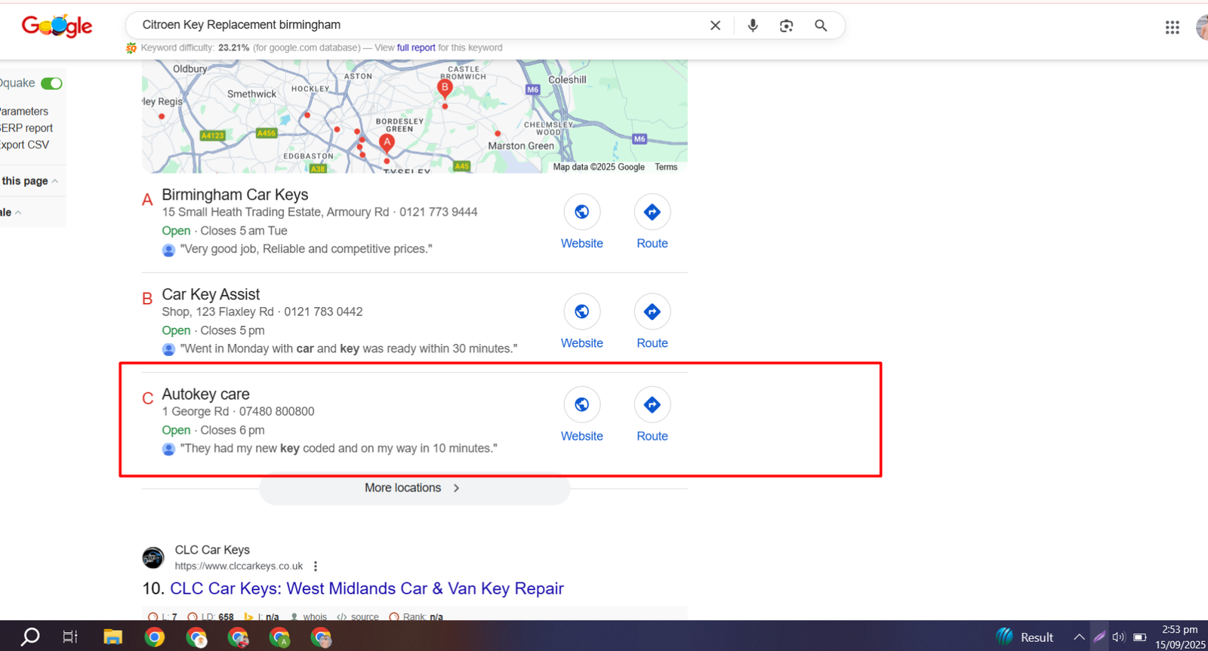This screenshot has height=651, width=1208.
Task: Open Car Key Assist website icon
Action: pos(581,312)
